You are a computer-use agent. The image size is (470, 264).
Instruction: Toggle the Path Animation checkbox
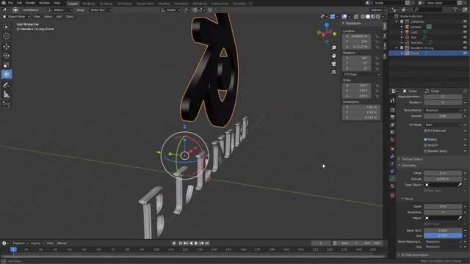(x=403, y=255)
